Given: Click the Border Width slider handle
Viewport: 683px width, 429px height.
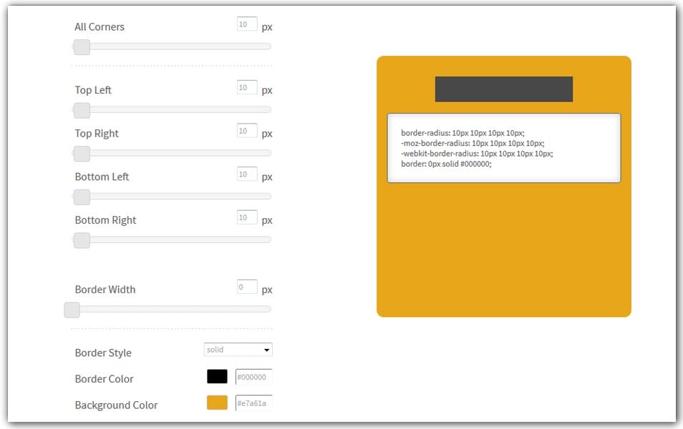Looking at the screenshot, I should [71, 310].
